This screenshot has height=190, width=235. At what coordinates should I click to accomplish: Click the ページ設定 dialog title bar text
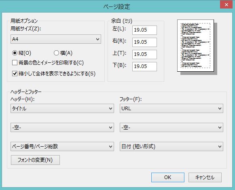pos(117,6)
